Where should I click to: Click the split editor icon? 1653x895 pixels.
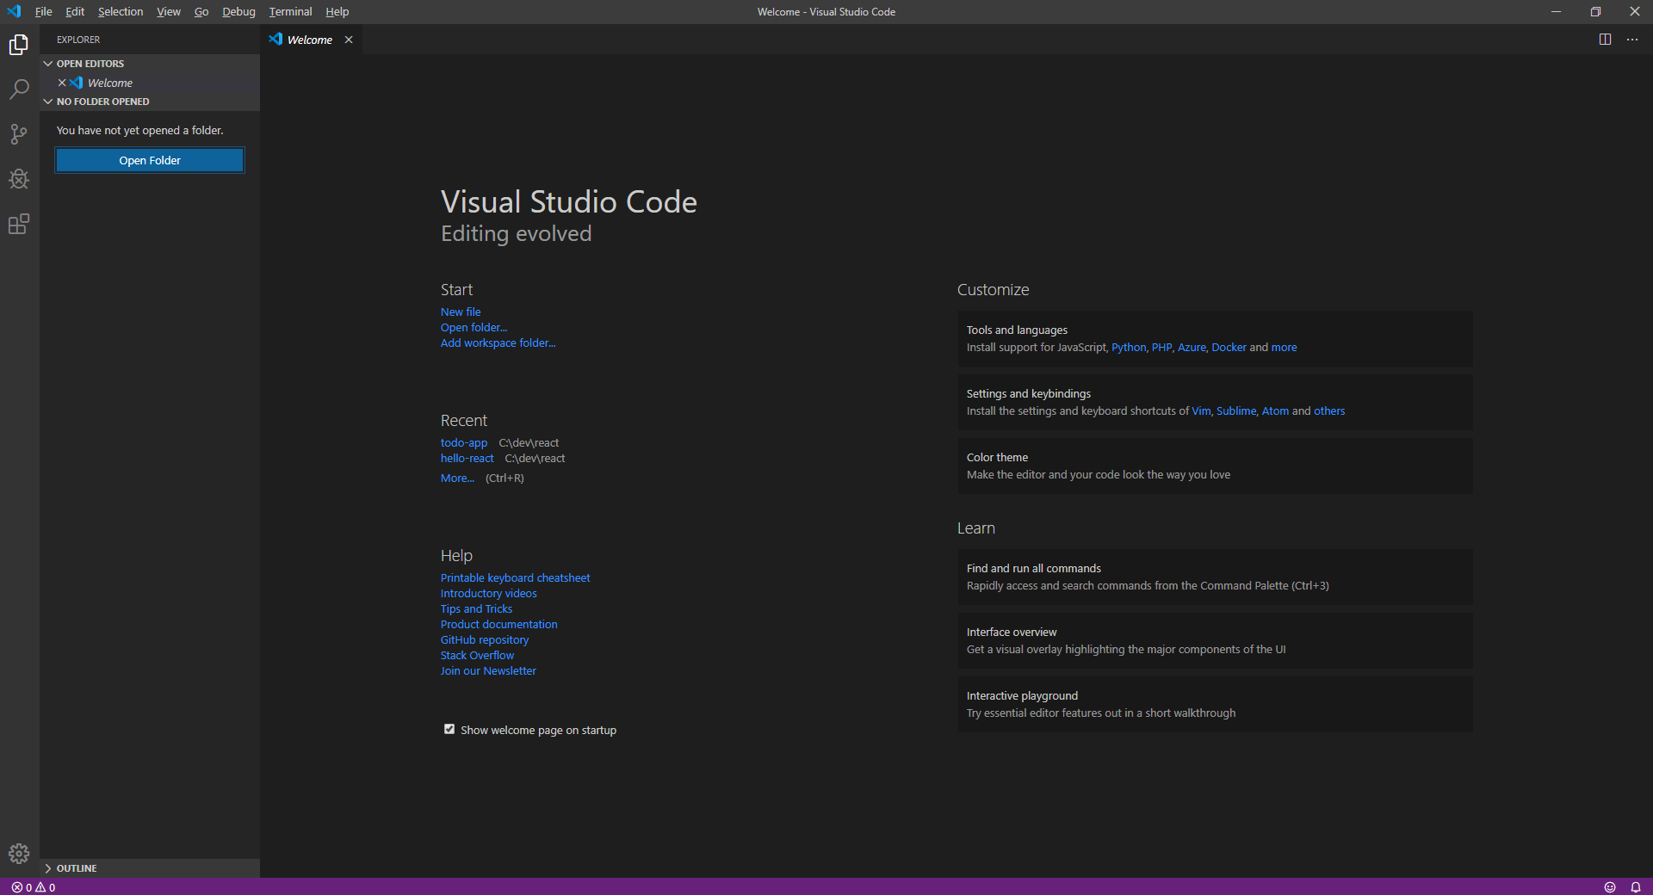coord(1605,40)
